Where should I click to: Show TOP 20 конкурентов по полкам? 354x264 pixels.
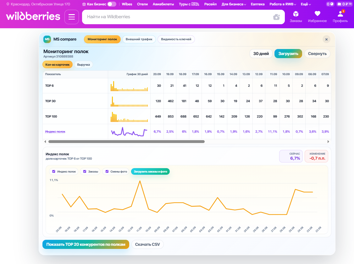(x=86, y=245)
